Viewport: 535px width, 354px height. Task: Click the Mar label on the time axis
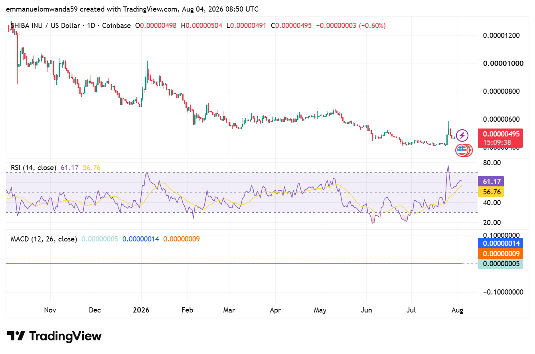tap(229, 310)
